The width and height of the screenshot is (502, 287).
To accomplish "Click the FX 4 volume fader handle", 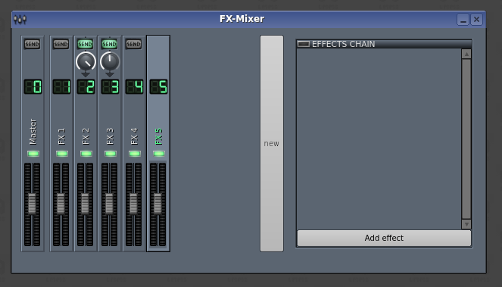I will [x=133, y=204].
